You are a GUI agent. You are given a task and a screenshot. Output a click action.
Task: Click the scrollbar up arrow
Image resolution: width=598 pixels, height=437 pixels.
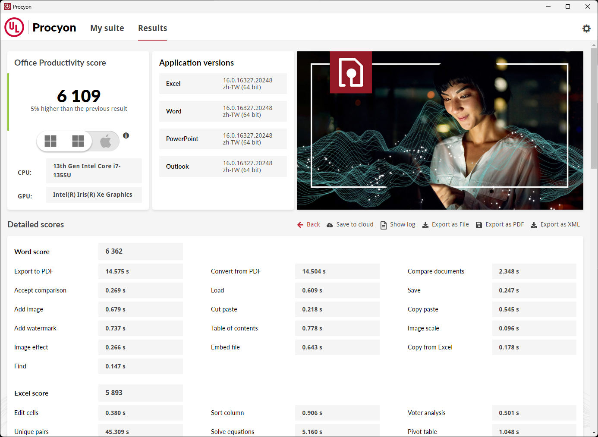[x=594, y=44]
